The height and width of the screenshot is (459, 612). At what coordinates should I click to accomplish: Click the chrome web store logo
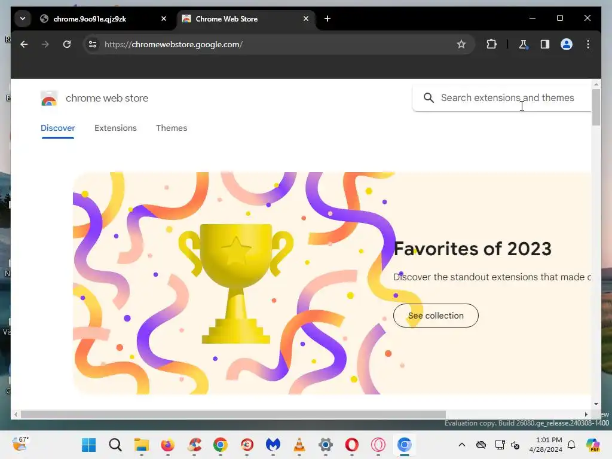[x=49, y=99]
